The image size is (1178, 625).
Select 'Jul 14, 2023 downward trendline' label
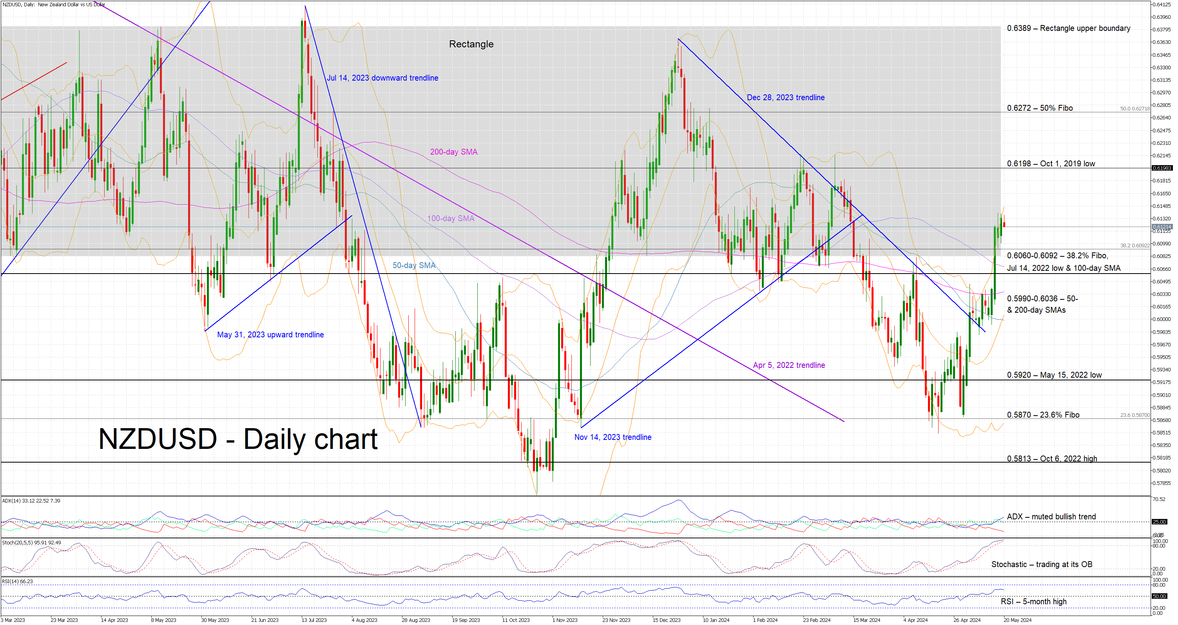pos(382,78)
